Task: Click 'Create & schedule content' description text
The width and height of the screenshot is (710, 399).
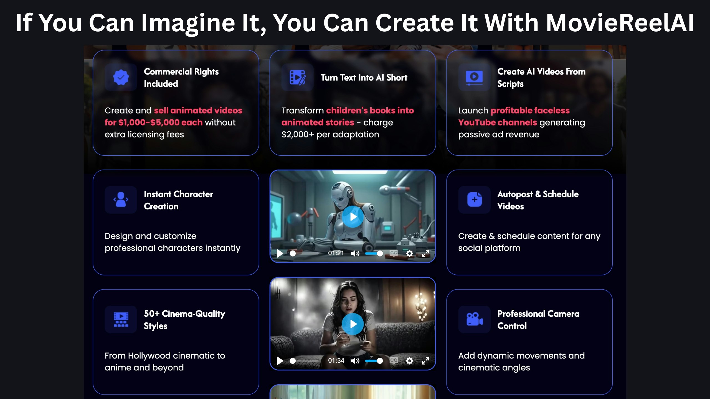Action: (x=529, y=242)
